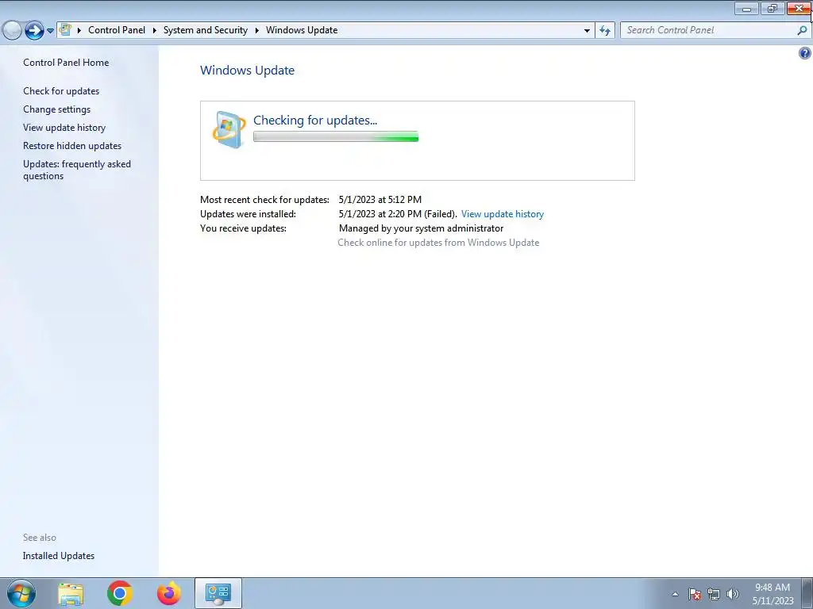
Task: Minimize the Windows Update window
Action: pos(746,9)
